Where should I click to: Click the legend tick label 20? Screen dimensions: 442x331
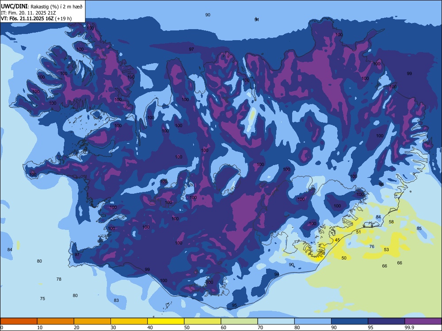(76, 327)
